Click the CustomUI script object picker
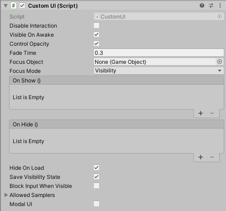The width and height of the screenshot is (226, 211). click(x=220, y=16)
